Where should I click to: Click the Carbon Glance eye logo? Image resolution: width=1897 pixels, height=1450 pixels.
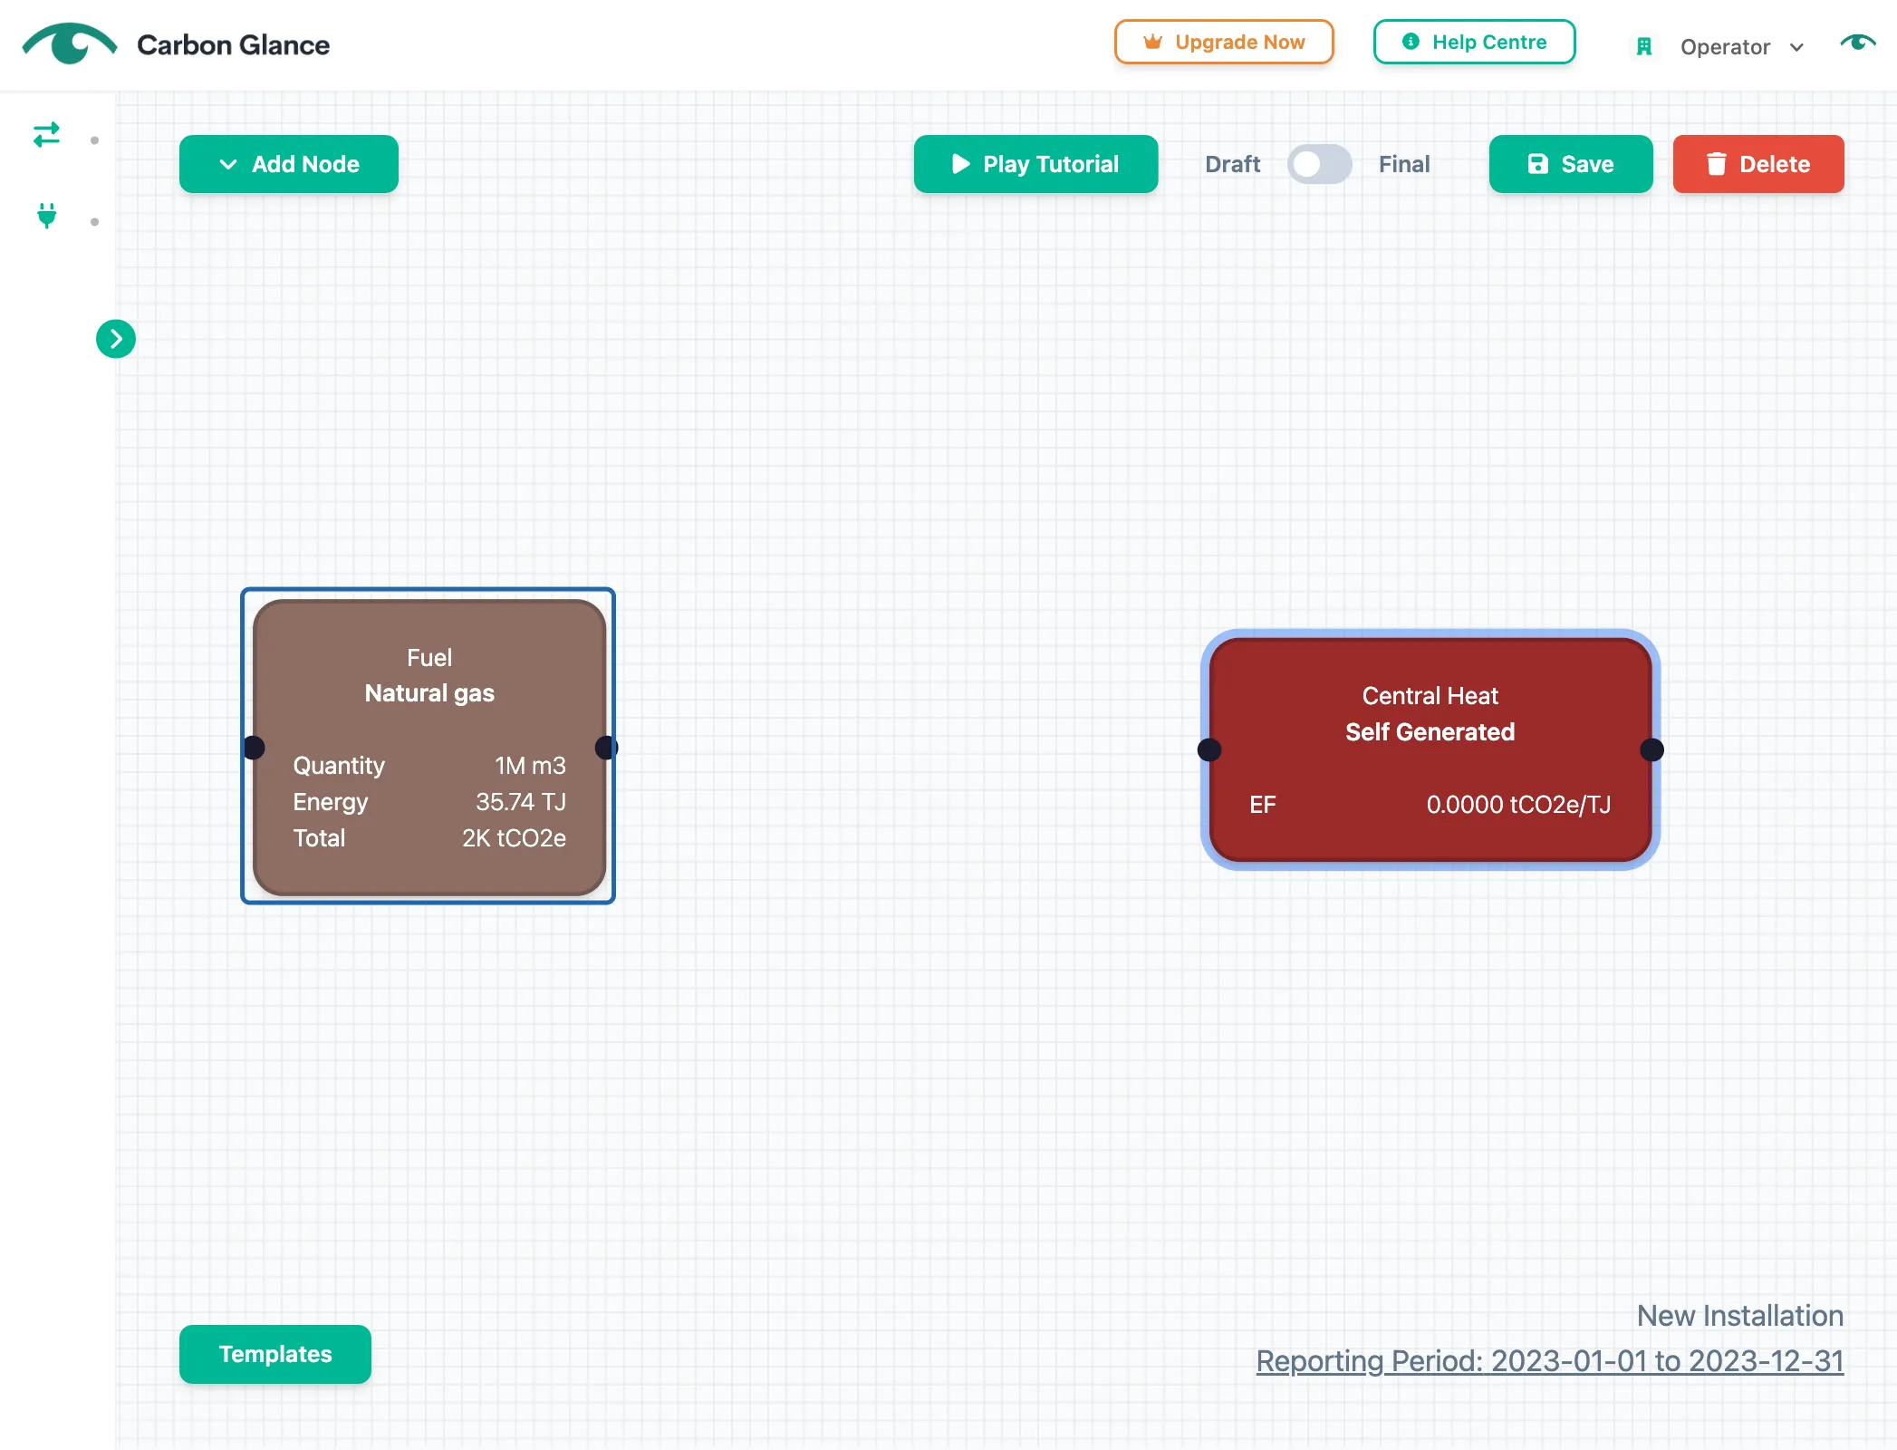tap(70, 43)
